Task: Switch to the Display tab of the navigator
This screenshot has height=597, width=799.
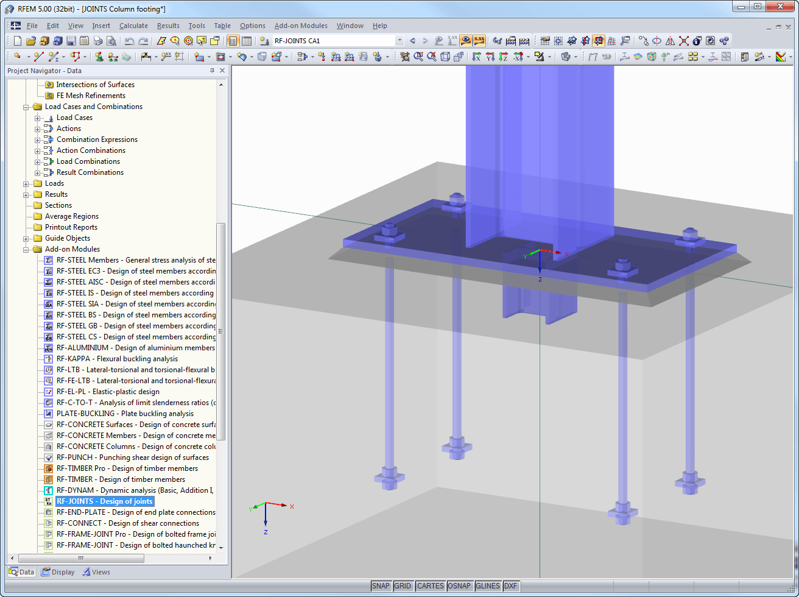Action: tap(58, 571)
